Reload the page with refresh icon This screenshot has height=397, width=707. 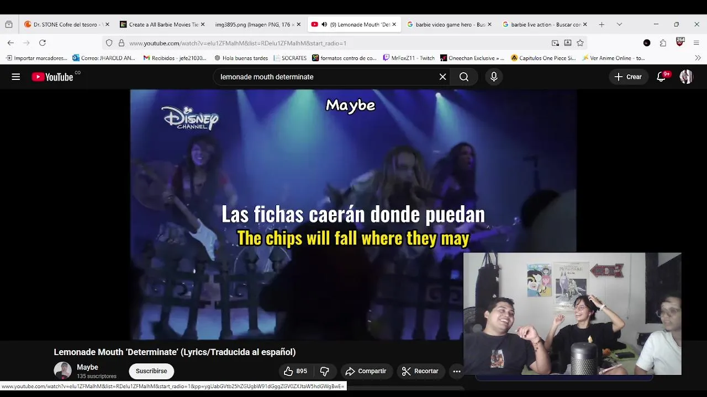pos(43,43)
